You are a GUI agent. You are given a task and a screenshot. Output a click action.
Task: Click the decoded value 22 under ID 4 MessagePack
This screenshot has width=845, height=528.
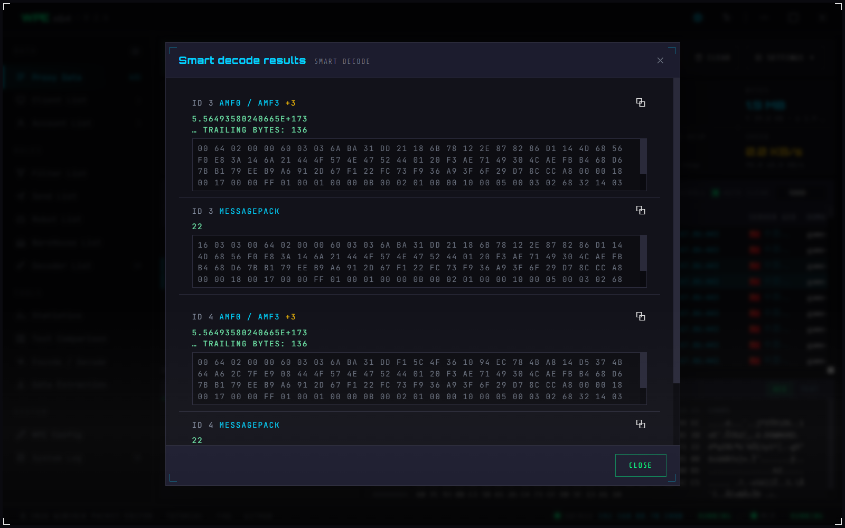[197, 440]
